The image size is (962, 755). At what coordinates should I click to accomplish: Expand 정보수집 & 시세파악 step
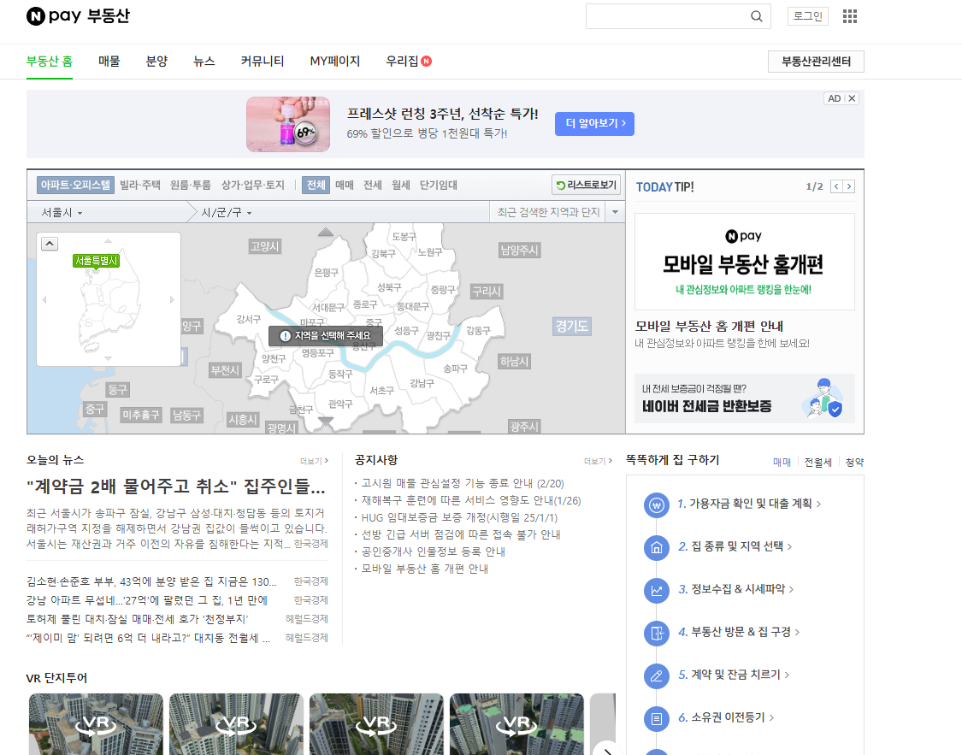tap(736, 589)
